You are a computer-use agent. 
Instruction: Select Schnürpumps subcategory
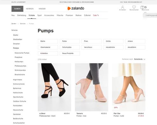(20, 70)
